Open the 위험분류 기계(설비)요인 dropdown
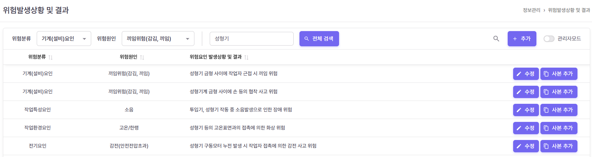 click(64, 39)
